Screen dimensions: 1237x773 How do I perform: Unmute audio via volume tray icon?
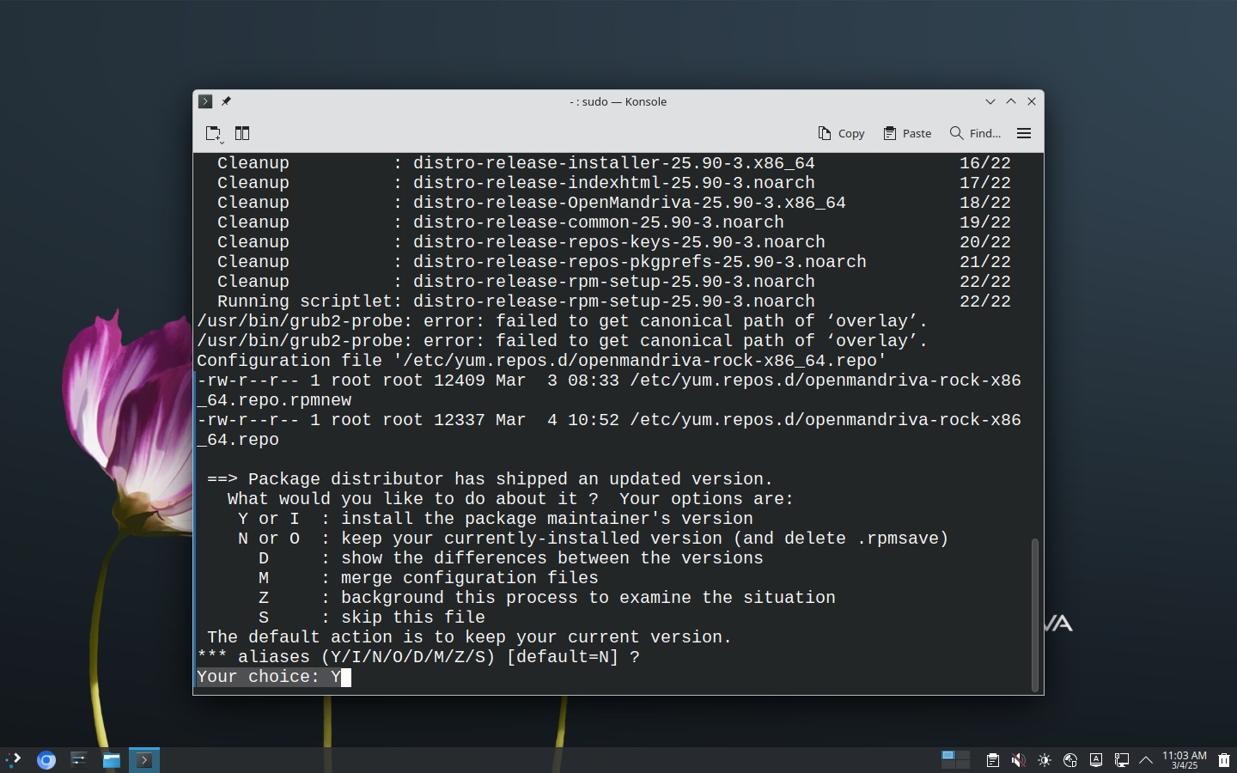point(1018,760)
